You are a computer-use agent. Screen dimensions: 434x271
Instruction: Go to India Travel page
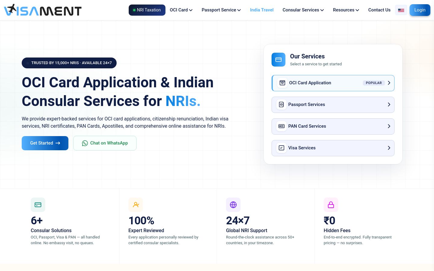click(x=262, y=10)
